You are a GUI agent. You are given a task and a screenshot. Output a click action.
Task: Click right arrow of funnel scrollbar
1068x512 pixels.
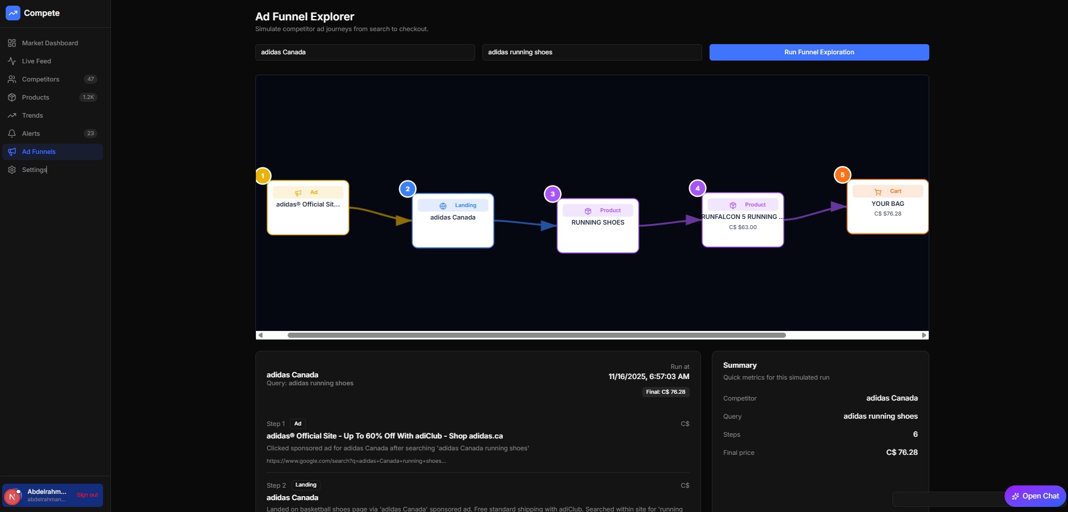click(924, 335)
